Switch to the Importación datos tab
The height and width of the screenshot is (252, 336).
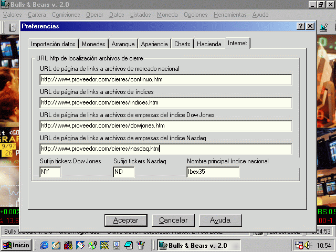pos(53,44)
